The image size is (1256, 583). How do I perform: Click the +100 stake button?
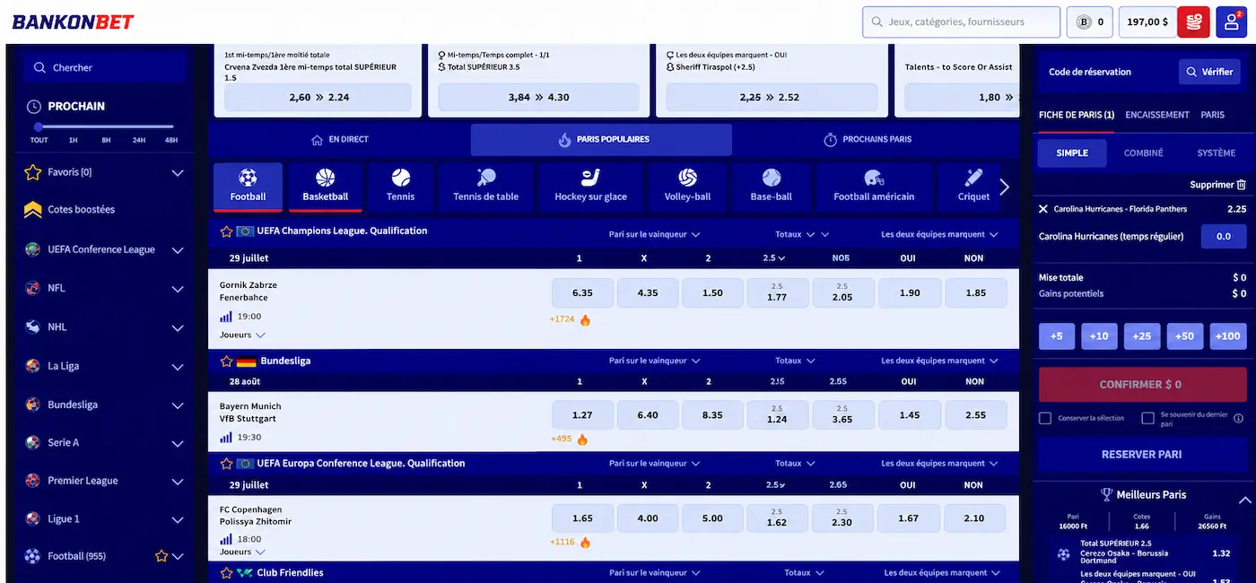tap(1227, 336)
